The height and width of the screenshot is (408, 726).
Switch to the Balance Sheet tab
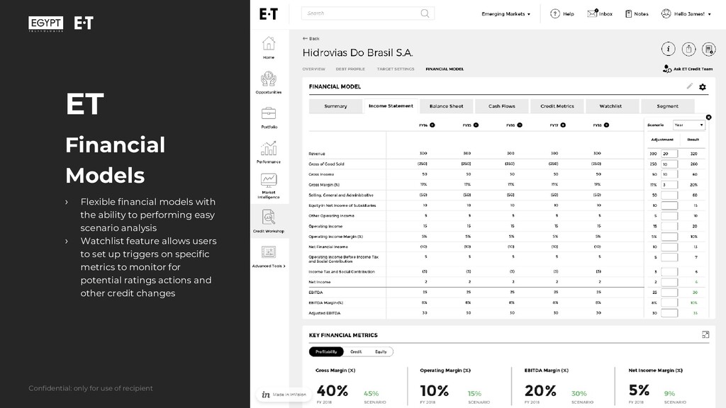[447, 106]
